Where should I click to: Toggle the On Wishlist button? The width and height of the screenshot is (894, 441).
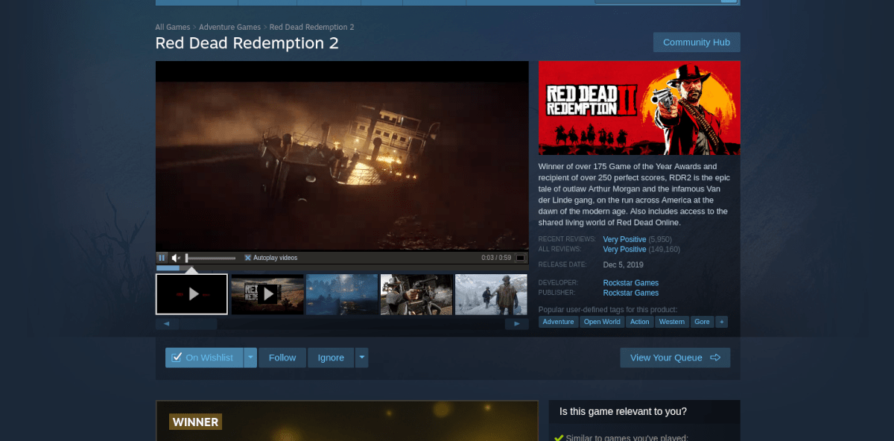pyautogui.click(x=203, y=358)
